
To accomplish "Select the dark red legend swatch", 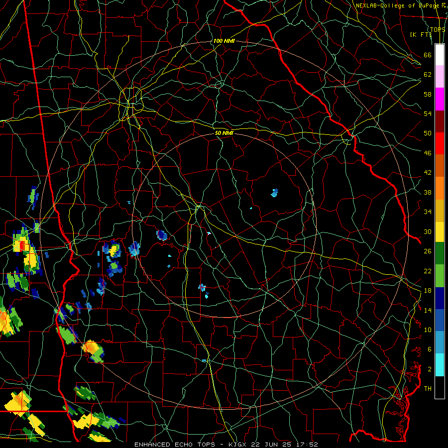I will (440, 121).
